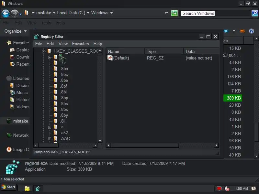259x194 pixels.
Task: Select the (Default) registry value
Action: coord(121,58)
